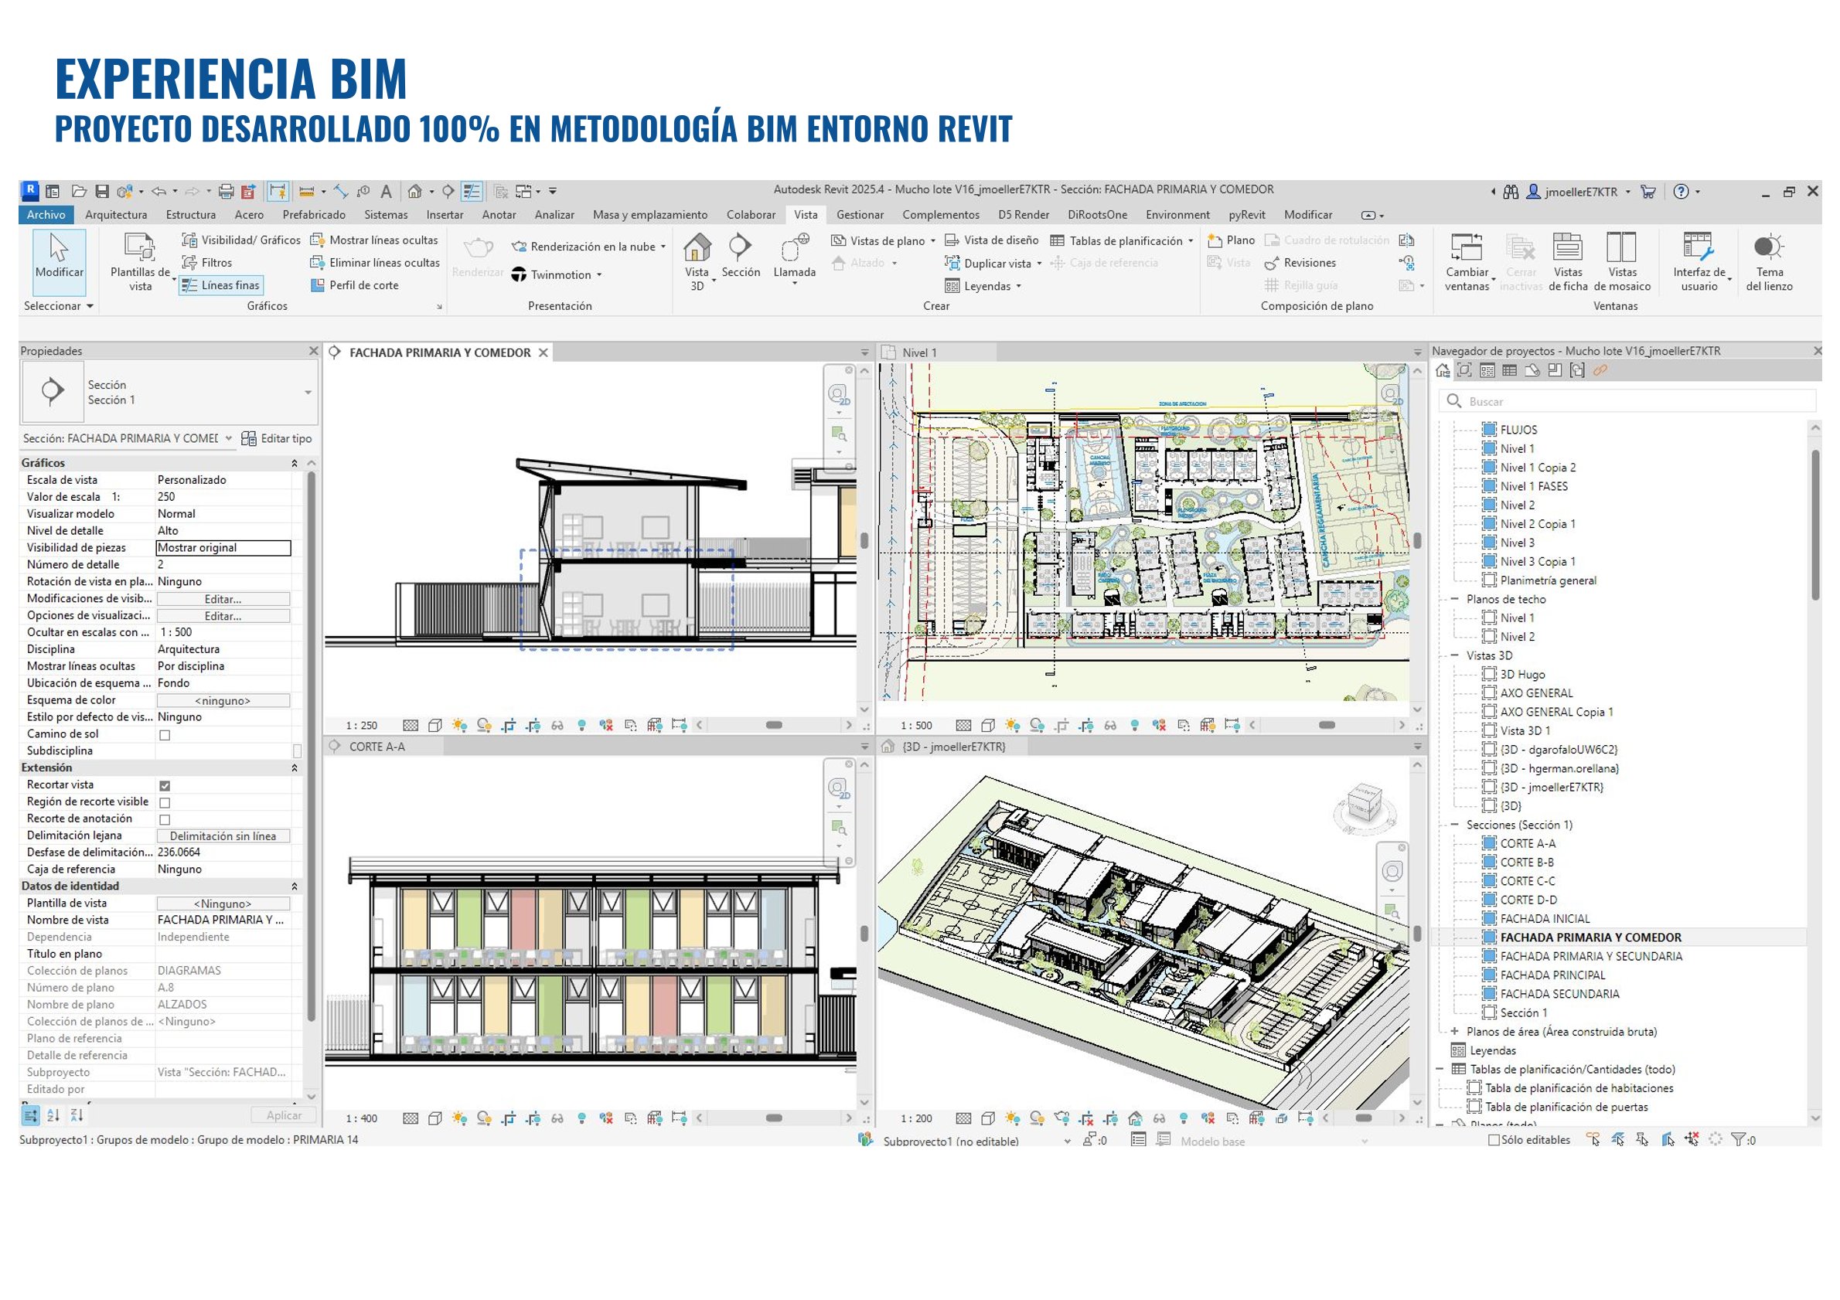This screenshot has height=1300, width=1840.
Task: Open Tablas de planificación dropdown
Action: 1122,240
